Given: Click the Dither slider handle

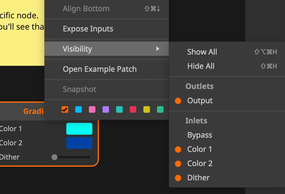Looking at the screenshot, I should tap(55, 157).
